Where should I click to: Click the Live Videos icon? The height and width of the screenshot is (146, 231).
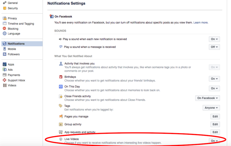pos(61,139)
